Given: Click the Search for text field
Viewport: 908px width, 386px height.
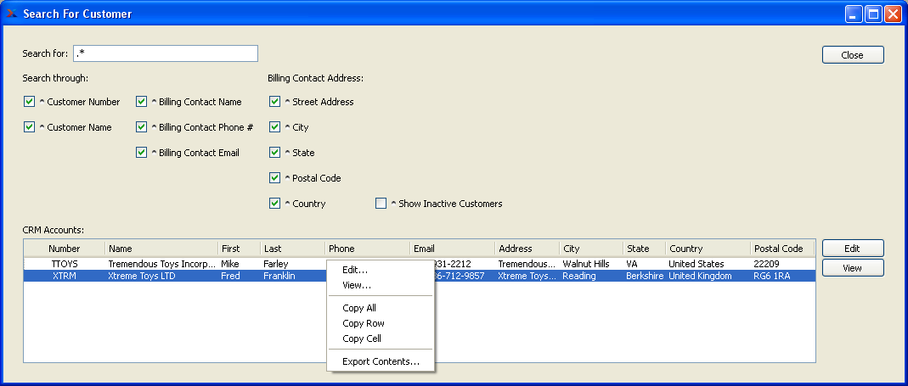Looking at the screenshot, I should [x=166, y=53].
